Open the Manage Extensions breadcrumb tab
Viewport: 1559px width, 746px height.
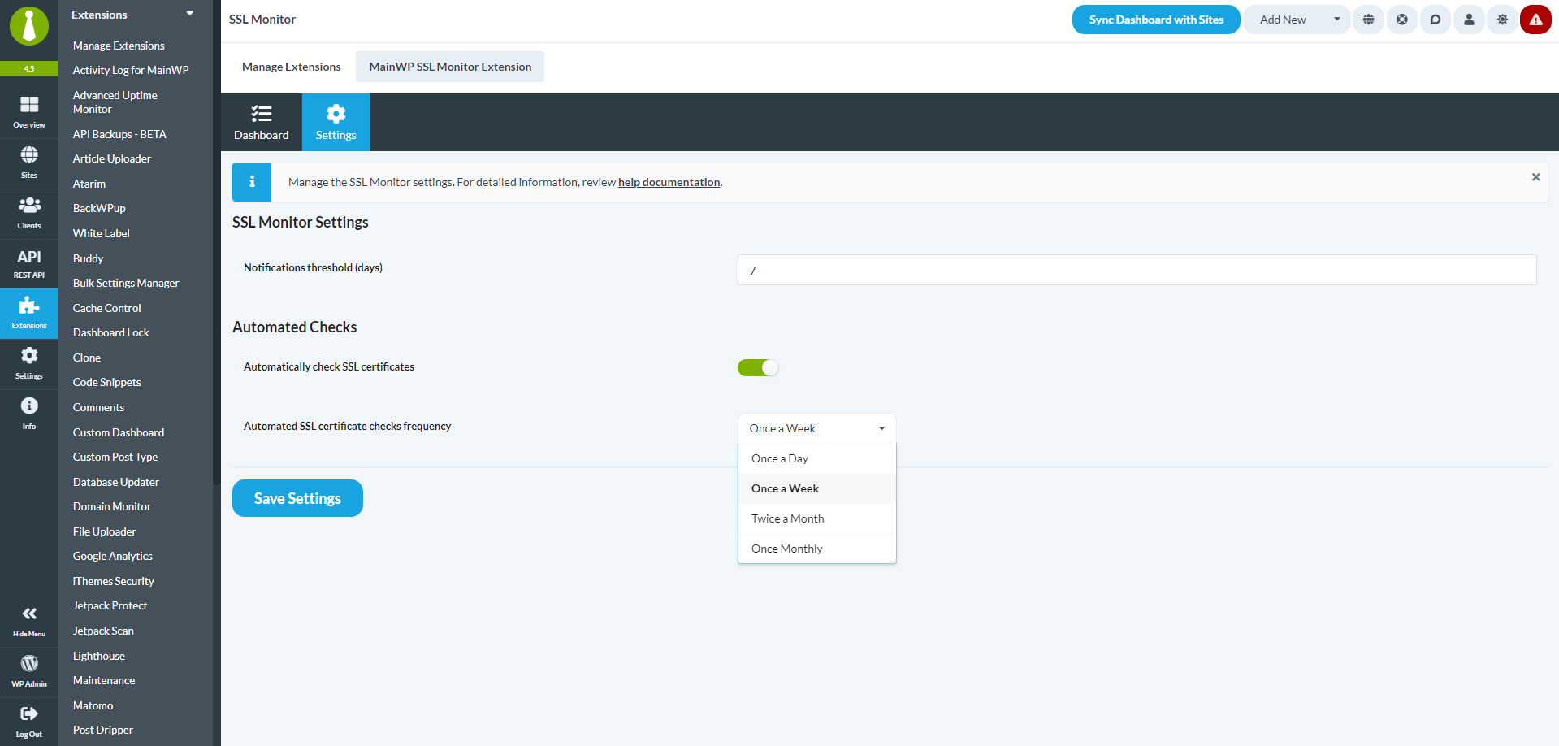pos(292,67)
